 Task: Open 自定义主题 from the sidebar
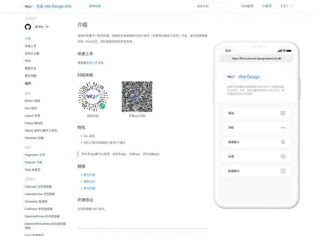32,53
